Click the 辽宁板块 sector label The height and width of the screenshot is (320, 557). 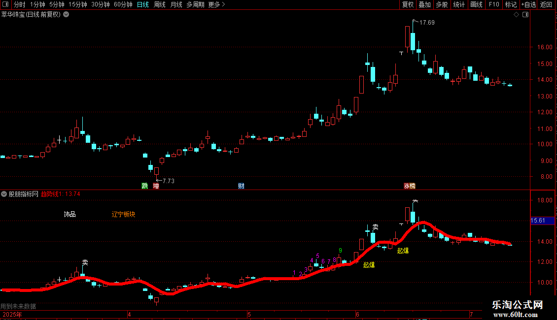coord(123,214)
